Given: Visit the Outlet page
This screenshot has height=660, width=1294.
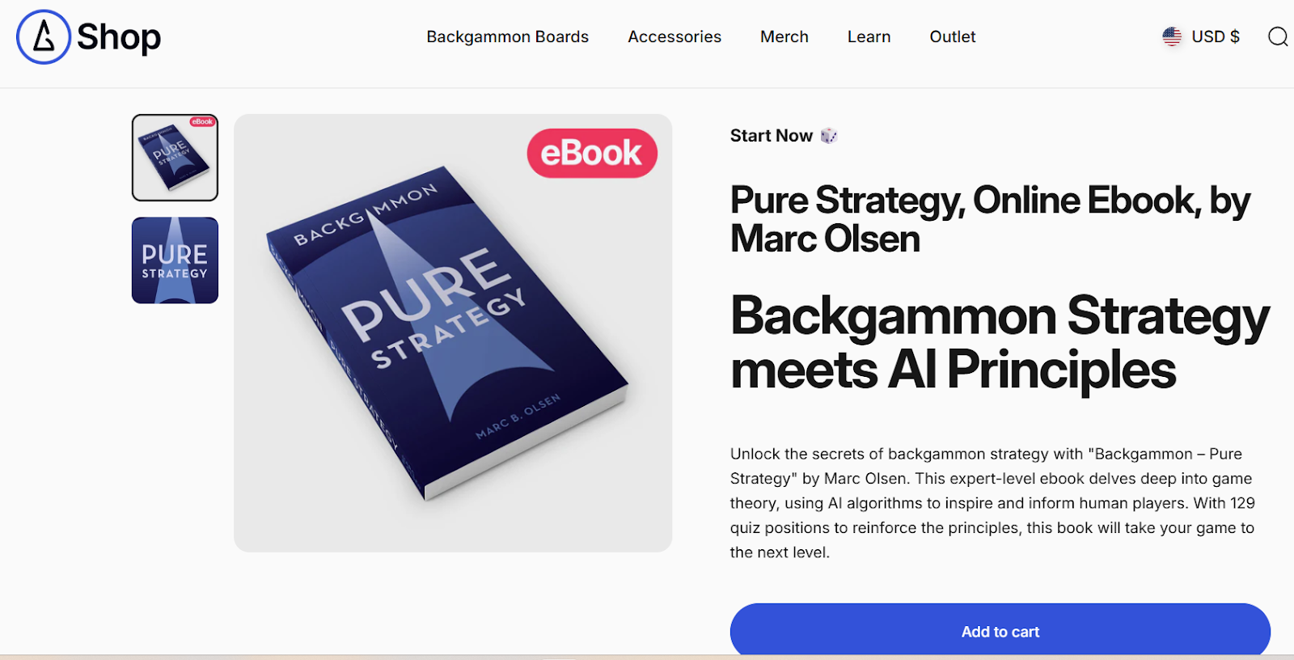Looking at the screenshot, I should [953, 37].
